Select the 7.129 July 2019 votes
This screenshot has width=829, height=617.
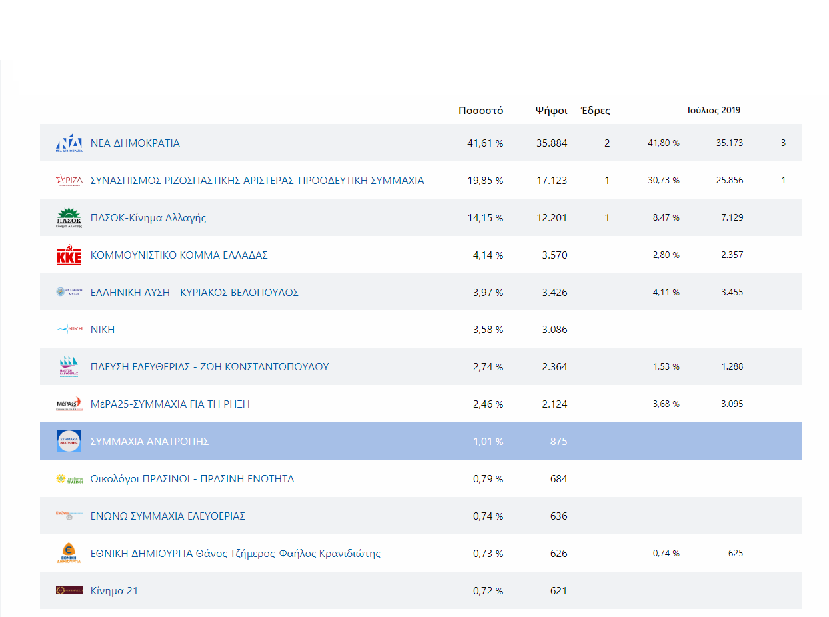[x=732, y=218]
